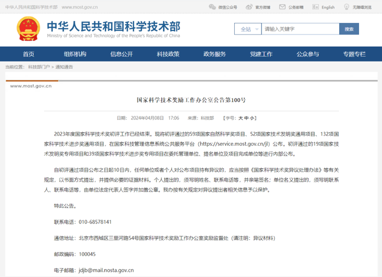382x277 pixels.
Task: Click the national emblem logo
Action: coord(28,28)
